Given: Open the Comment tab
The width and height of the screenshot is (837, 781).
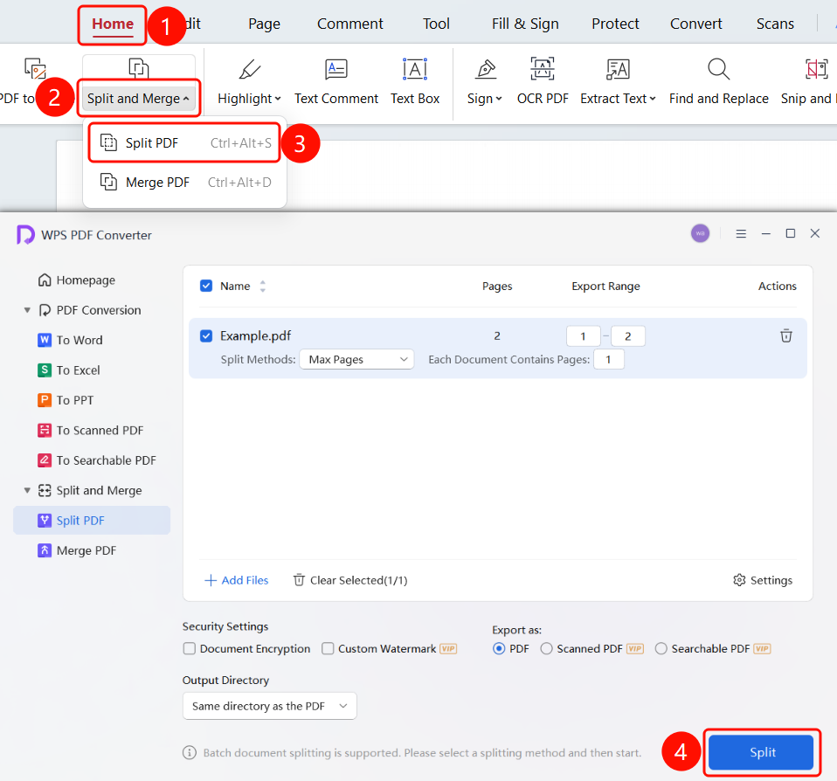Looking at the screenshot, I should click(350, 24).
